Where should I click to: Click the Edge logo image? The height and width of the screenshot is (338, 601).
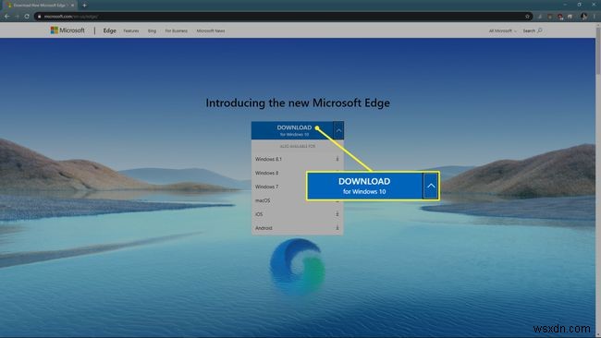298,266
